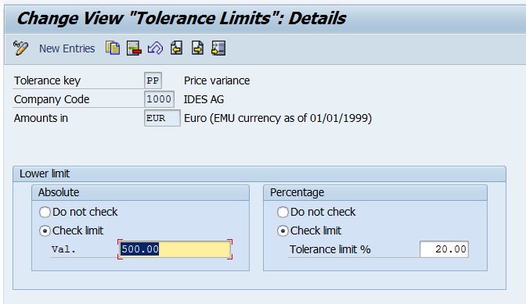The image size is (526, 304).
Task: Select Percentage 'Check limit' radio
Action: pyautogui.click(x=283, y=231)
